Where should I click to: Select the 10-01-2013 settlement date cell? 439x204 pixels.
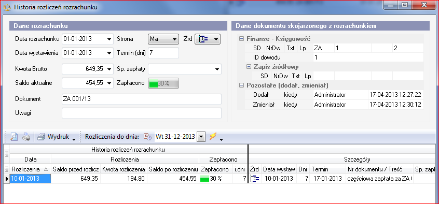(x=30, y=179)
